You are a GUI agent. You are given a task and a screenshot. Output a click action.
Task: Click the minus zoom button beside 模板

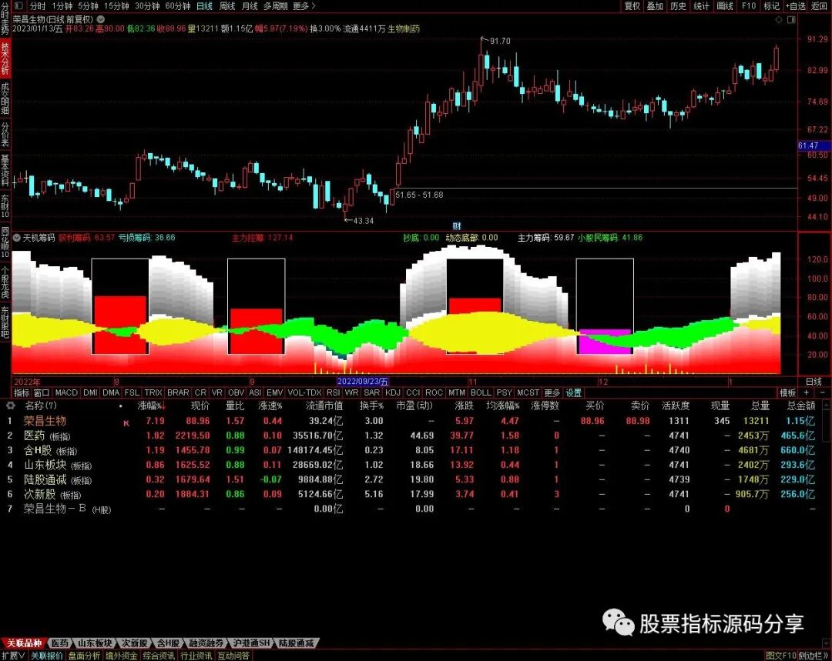point(823,392)
